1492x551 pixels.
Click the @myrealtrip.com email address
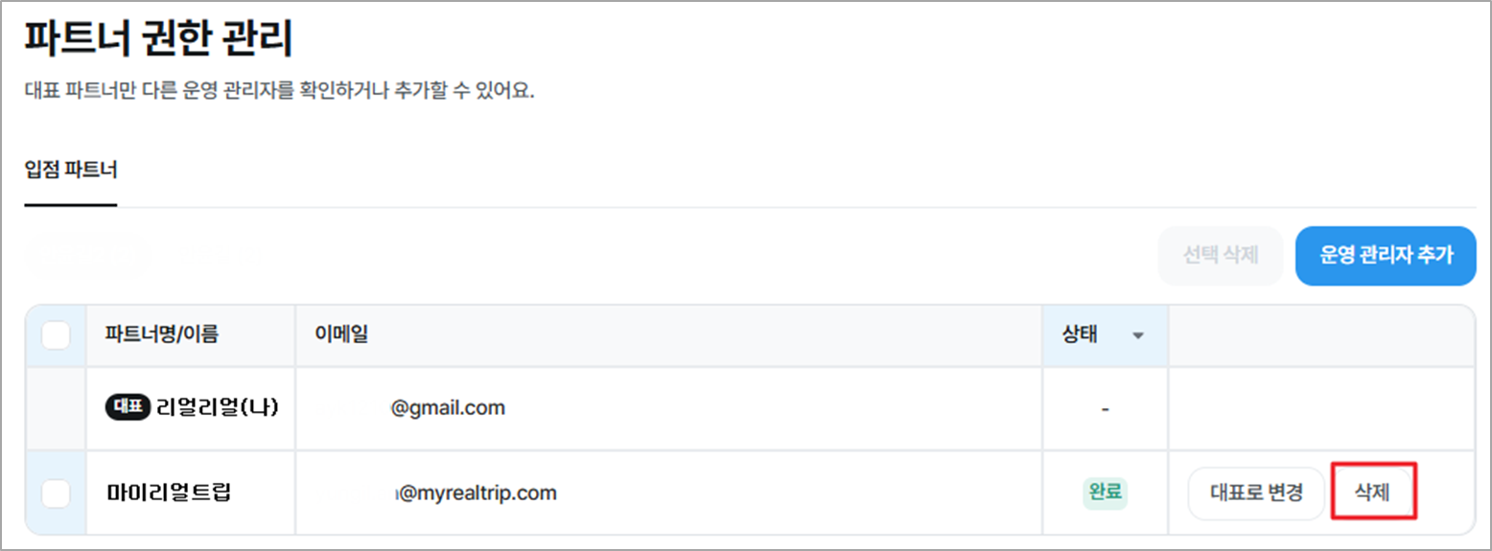477,494
